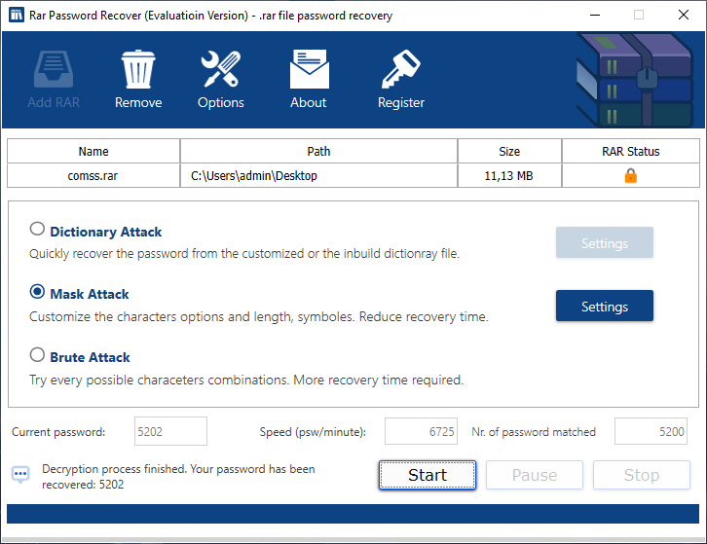The image size is (707, 544).
Task: Close the Rar Password Recover window
Action: pyautogui.click(x=684, y=15)
